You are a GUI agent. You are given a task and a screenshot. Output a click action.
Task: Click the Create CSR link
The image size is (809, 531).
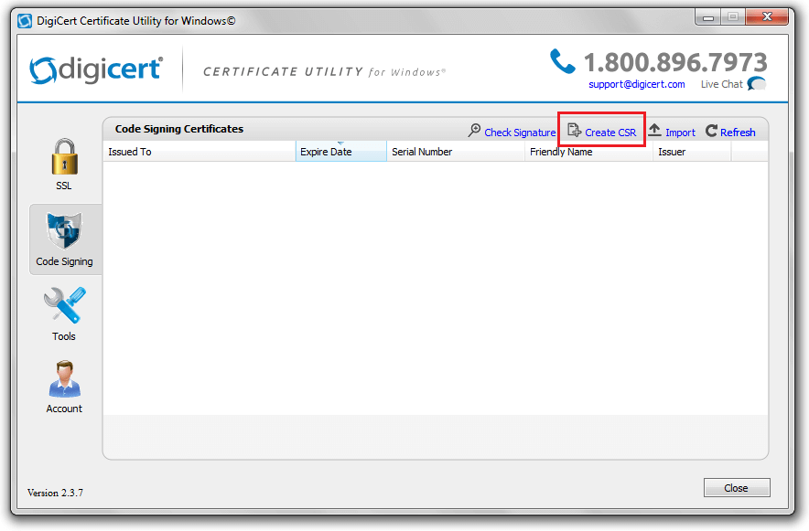610,133
